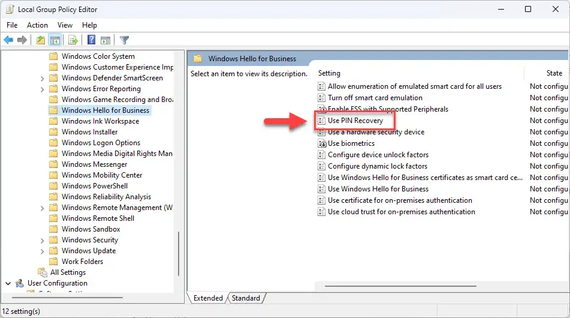The width and height of the screenshot is (570, 318).
Task: Click the Windows Messenger folder icon
Action: pyautogui.click(x=53, y=164)
